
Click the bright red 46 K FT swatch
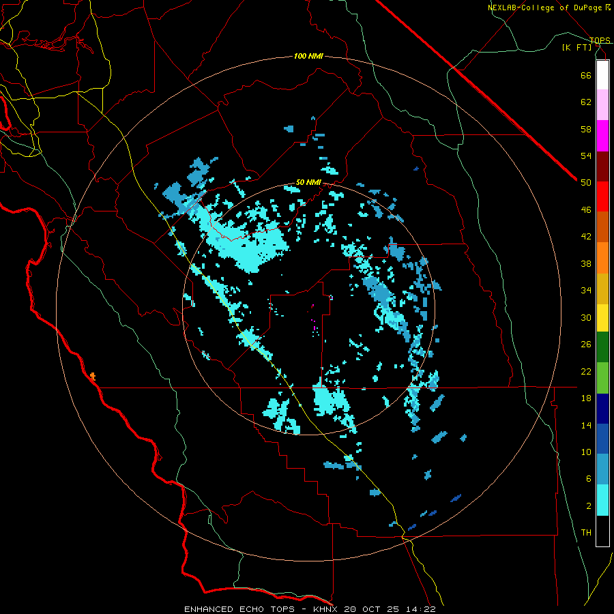(x=602, y=196)
